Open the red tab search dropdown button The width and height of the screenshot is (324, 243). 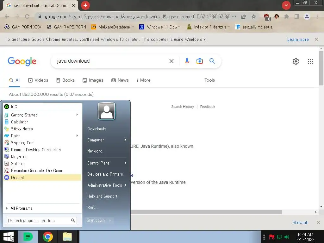coord(286,6)
